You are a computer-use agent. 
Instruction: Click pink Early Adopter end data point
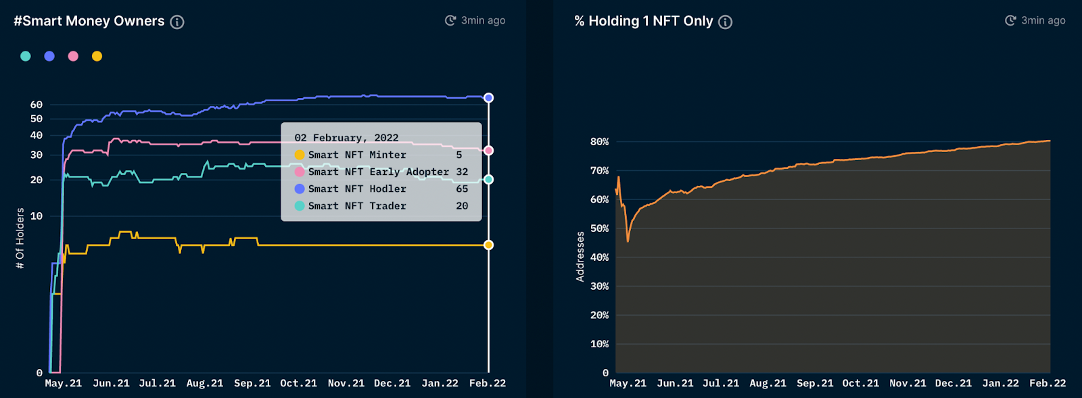click(x=488, y=151)
